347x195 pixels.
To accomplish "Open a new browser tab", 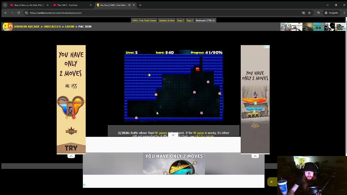I will 140,5.
